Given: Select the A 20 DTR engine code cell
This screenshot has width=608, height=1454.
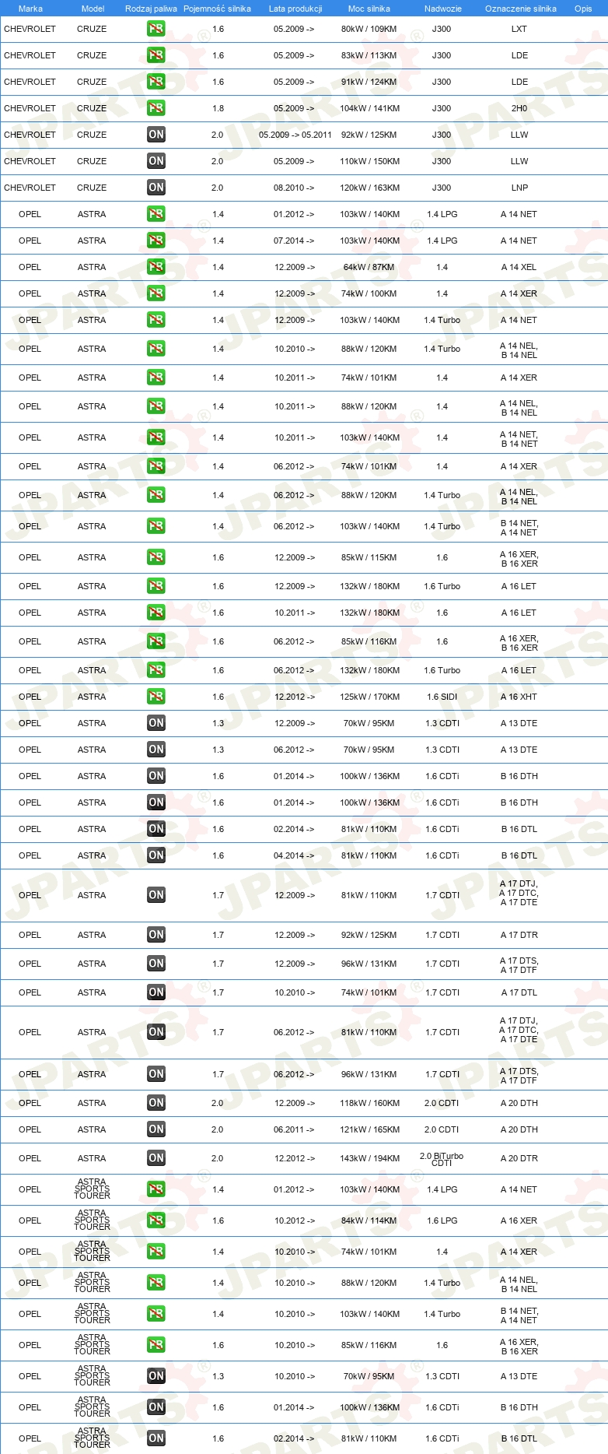Looking at the screenshot, I should 519,1158.
